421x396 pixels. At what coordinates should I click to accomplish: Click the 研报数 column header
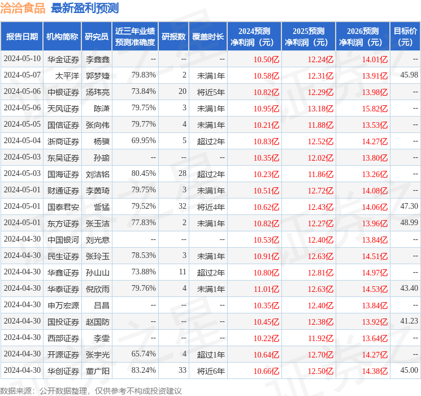173,36
